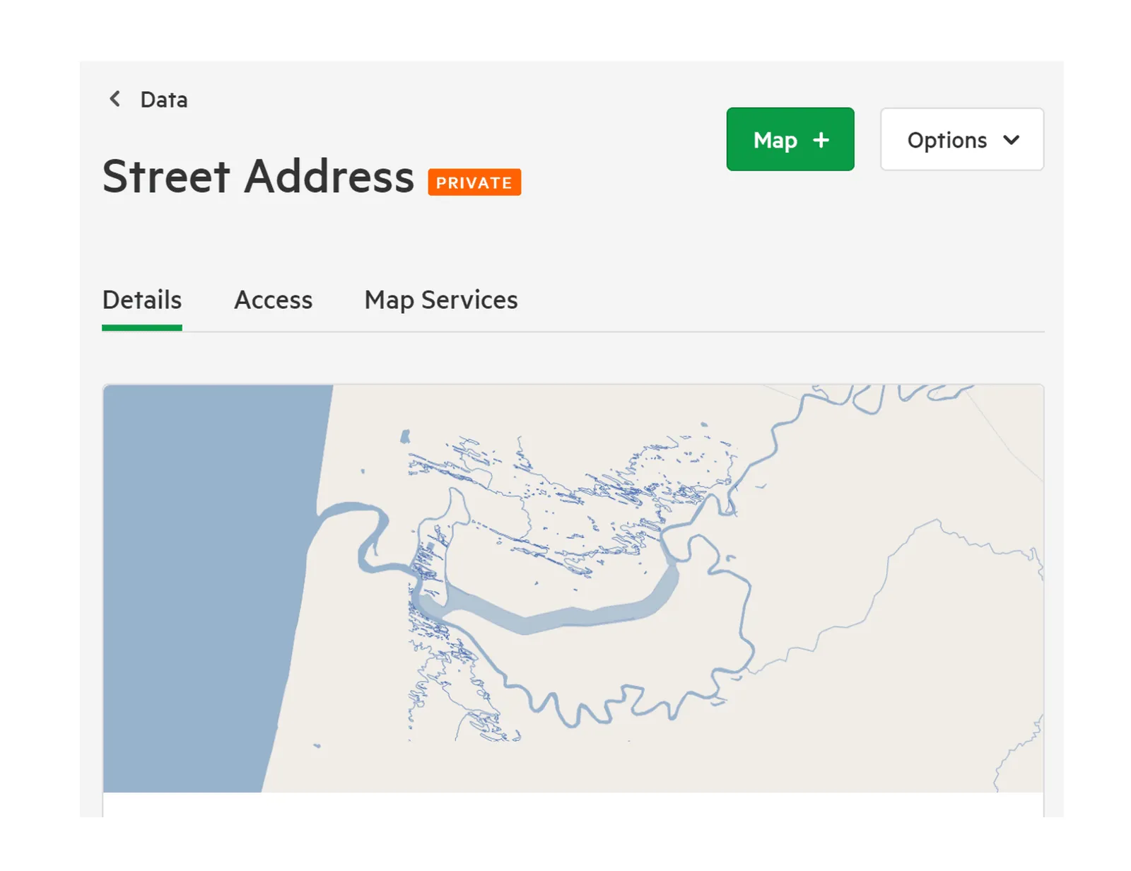Open the Map Services tab

click(441, 300)
